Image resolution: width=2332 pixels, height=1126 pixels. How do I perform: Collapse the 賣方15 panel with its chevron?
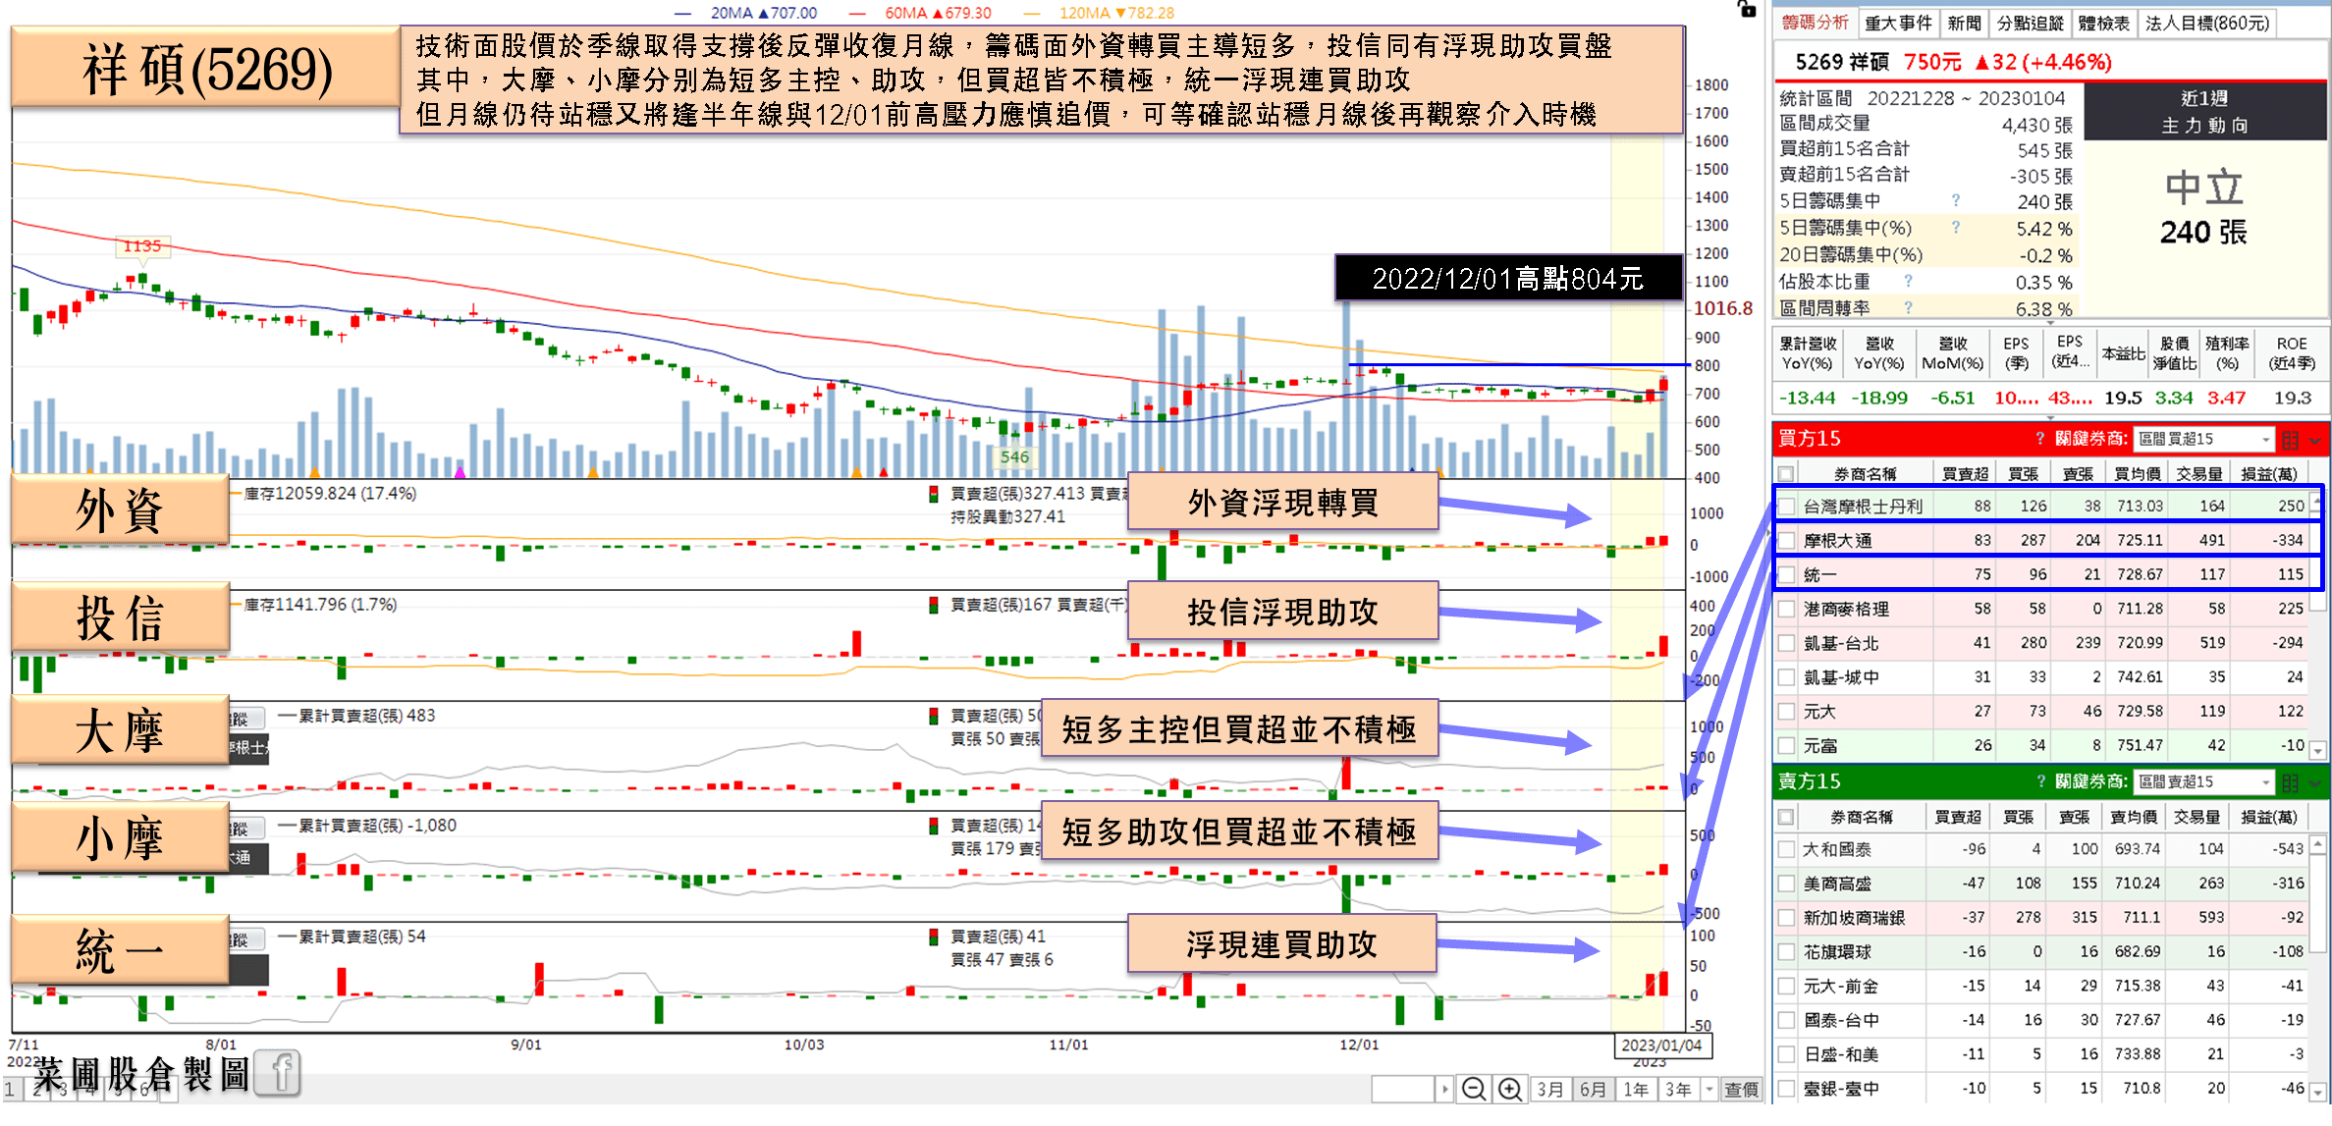point(2315,783)
